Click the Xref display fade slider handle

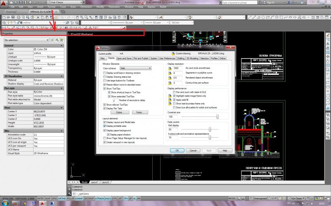210,129
